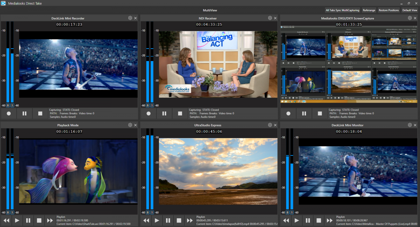This screenshot has height=227, width=420.
Task: Stop capture in Medialooks DXGI/DX11 ScreenCapture
Action: tap(320, 113)
